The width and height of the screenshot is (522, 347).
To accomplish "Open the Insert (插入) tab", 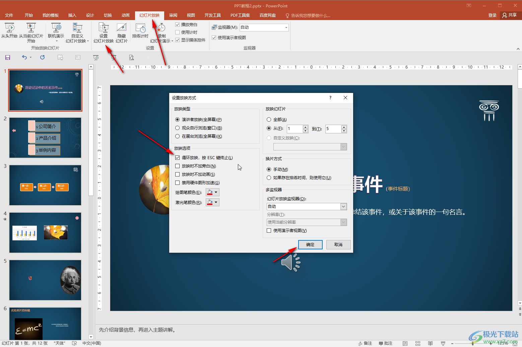I will (x=72, y=15).
